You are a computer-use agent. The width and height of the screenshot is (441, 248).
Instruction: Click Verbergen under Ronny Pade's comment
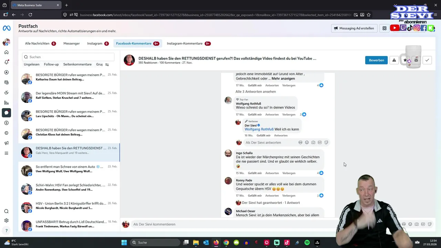click(289, 196)
